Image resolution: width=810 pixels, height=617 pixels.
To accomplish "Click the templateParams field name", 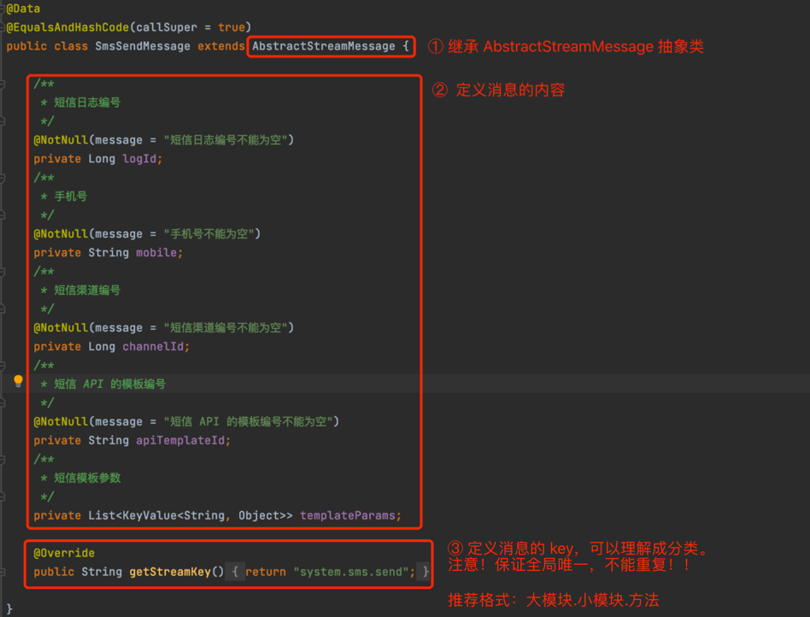I will (x=348, y=515).
